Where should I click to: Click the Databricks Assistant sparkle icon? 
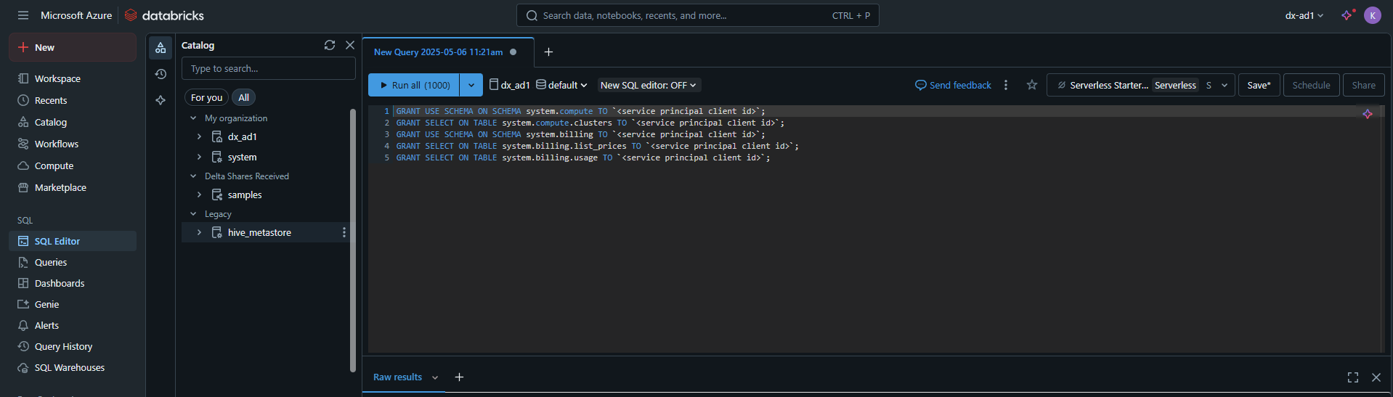click(x=1347, y=15)
